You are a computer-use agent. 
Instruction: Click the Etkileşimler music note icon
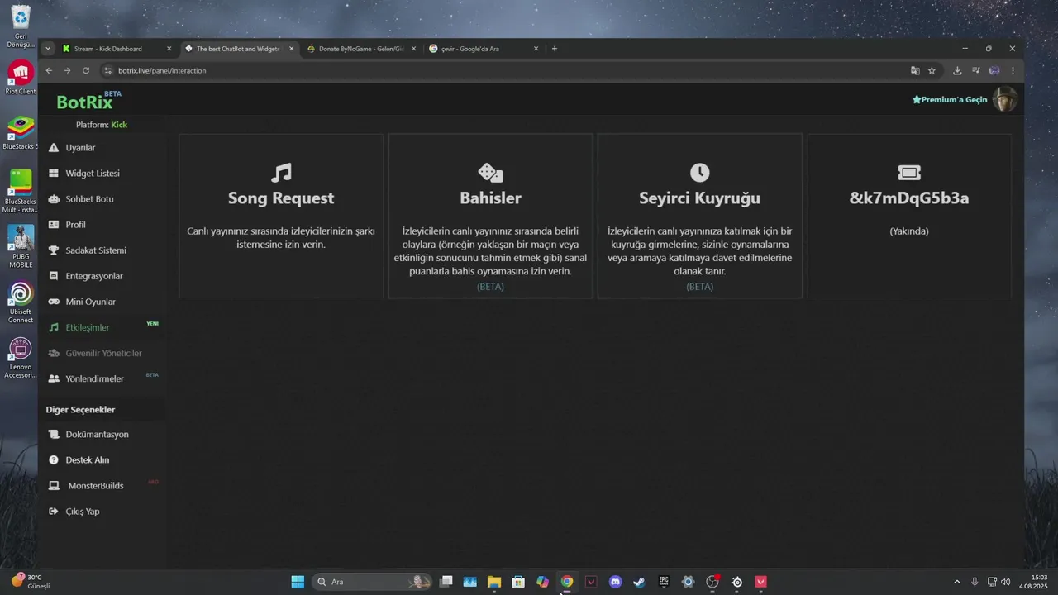click(54, 327)
